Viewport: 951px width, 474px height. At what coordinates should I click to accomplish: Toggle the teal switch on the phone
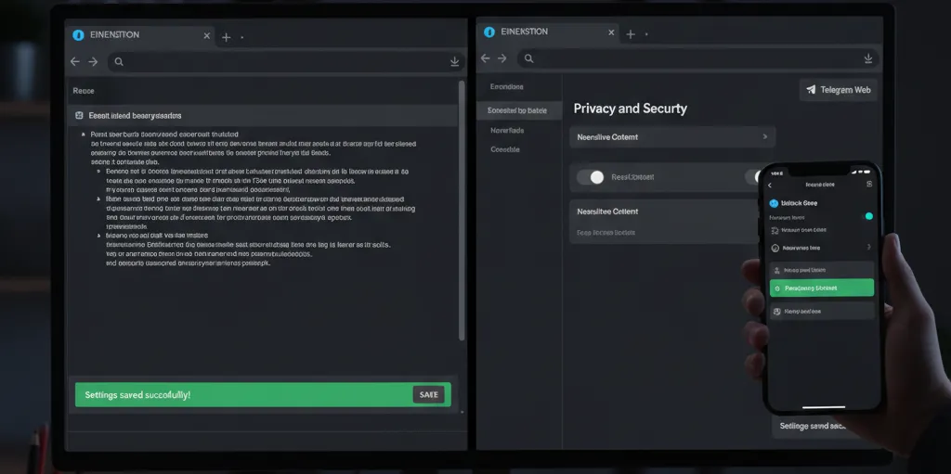click(x=867, y=216)
